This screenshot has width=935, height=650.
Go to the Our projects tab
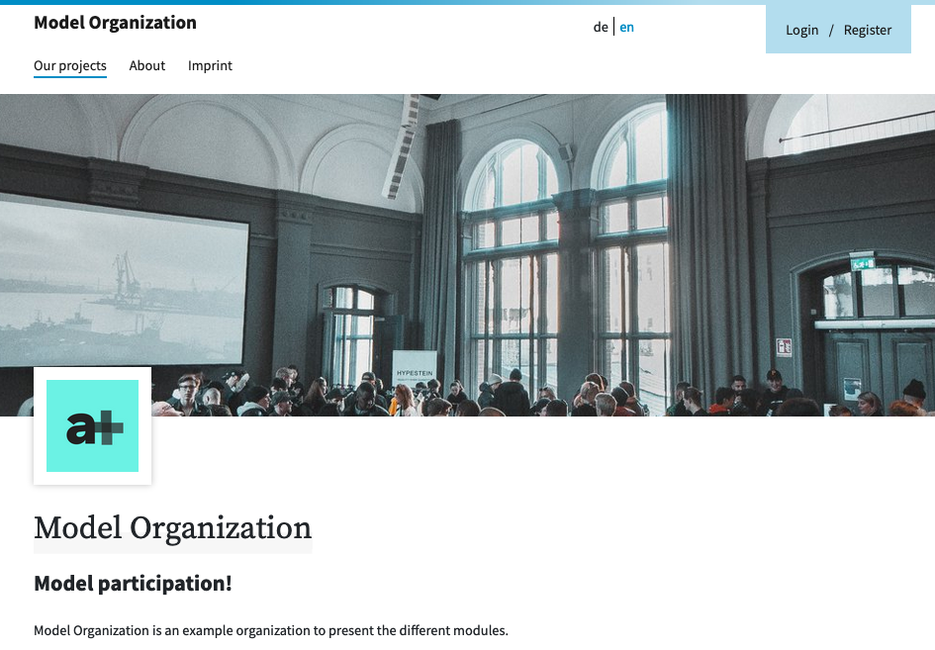(x=70, y=65)
